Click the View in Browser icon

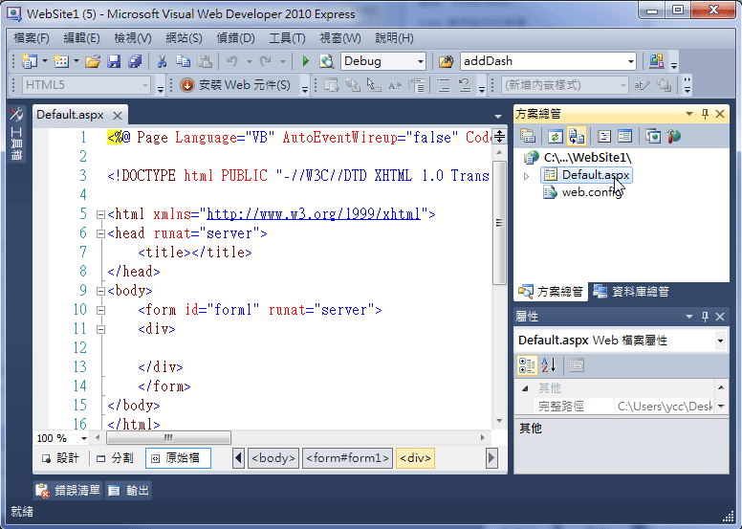pos(326,61)
